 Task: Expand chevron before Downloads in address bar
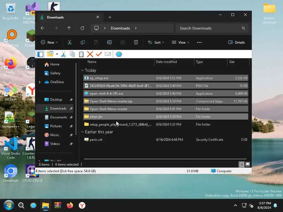(x=105, y=28)
